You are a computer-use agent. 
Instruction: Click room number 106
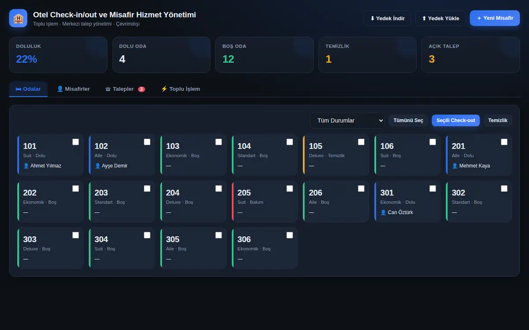click(387, 146)
